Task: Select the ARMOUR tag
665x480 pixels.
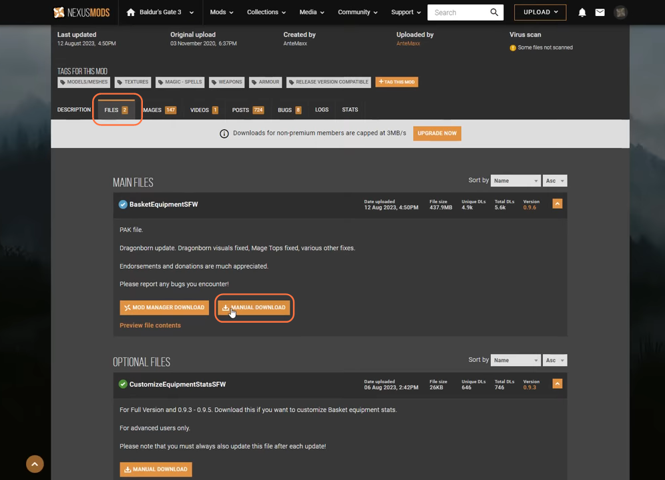Action: pyautogui.click(x=266, y=82)
